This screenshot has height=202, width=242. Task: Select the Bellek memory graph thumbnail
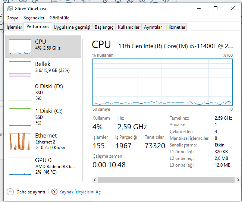20,69
